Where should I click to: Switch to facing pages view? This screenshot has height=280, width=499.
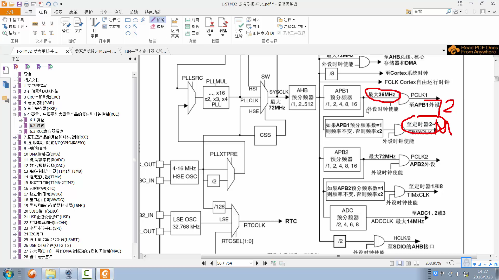click(x=408, y=263)
